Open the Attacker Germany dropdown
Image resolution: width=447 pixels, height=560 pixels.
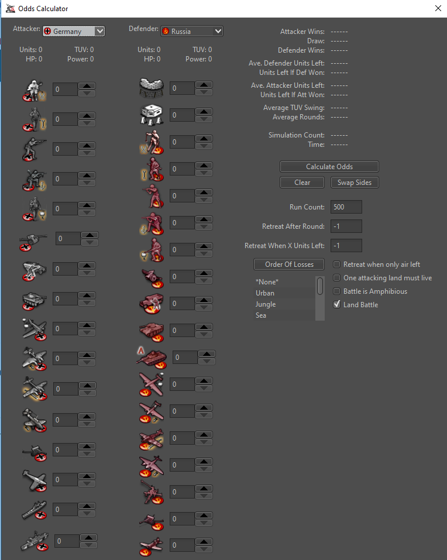(x=74, y=31)
